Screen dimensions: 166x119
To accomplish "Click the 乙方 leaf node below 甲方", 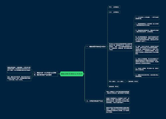I will [x=114, y=12].
